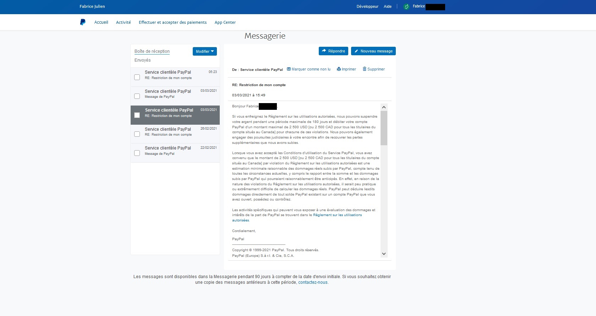Go to Accueil tab
The image size is (596, 316).
pyautogui.click(x=101, y=22)
